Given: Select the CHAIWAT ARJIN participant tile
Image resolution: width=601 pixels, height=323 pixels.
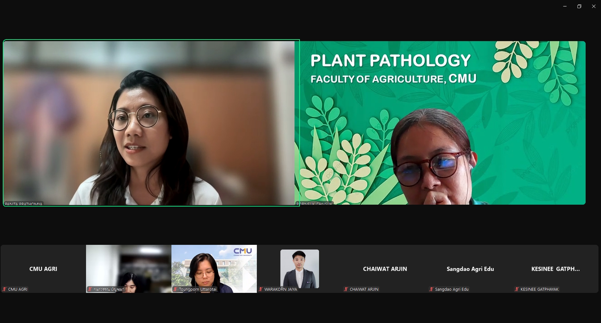Looking at the screenshot, I should [x=385, y=269].
